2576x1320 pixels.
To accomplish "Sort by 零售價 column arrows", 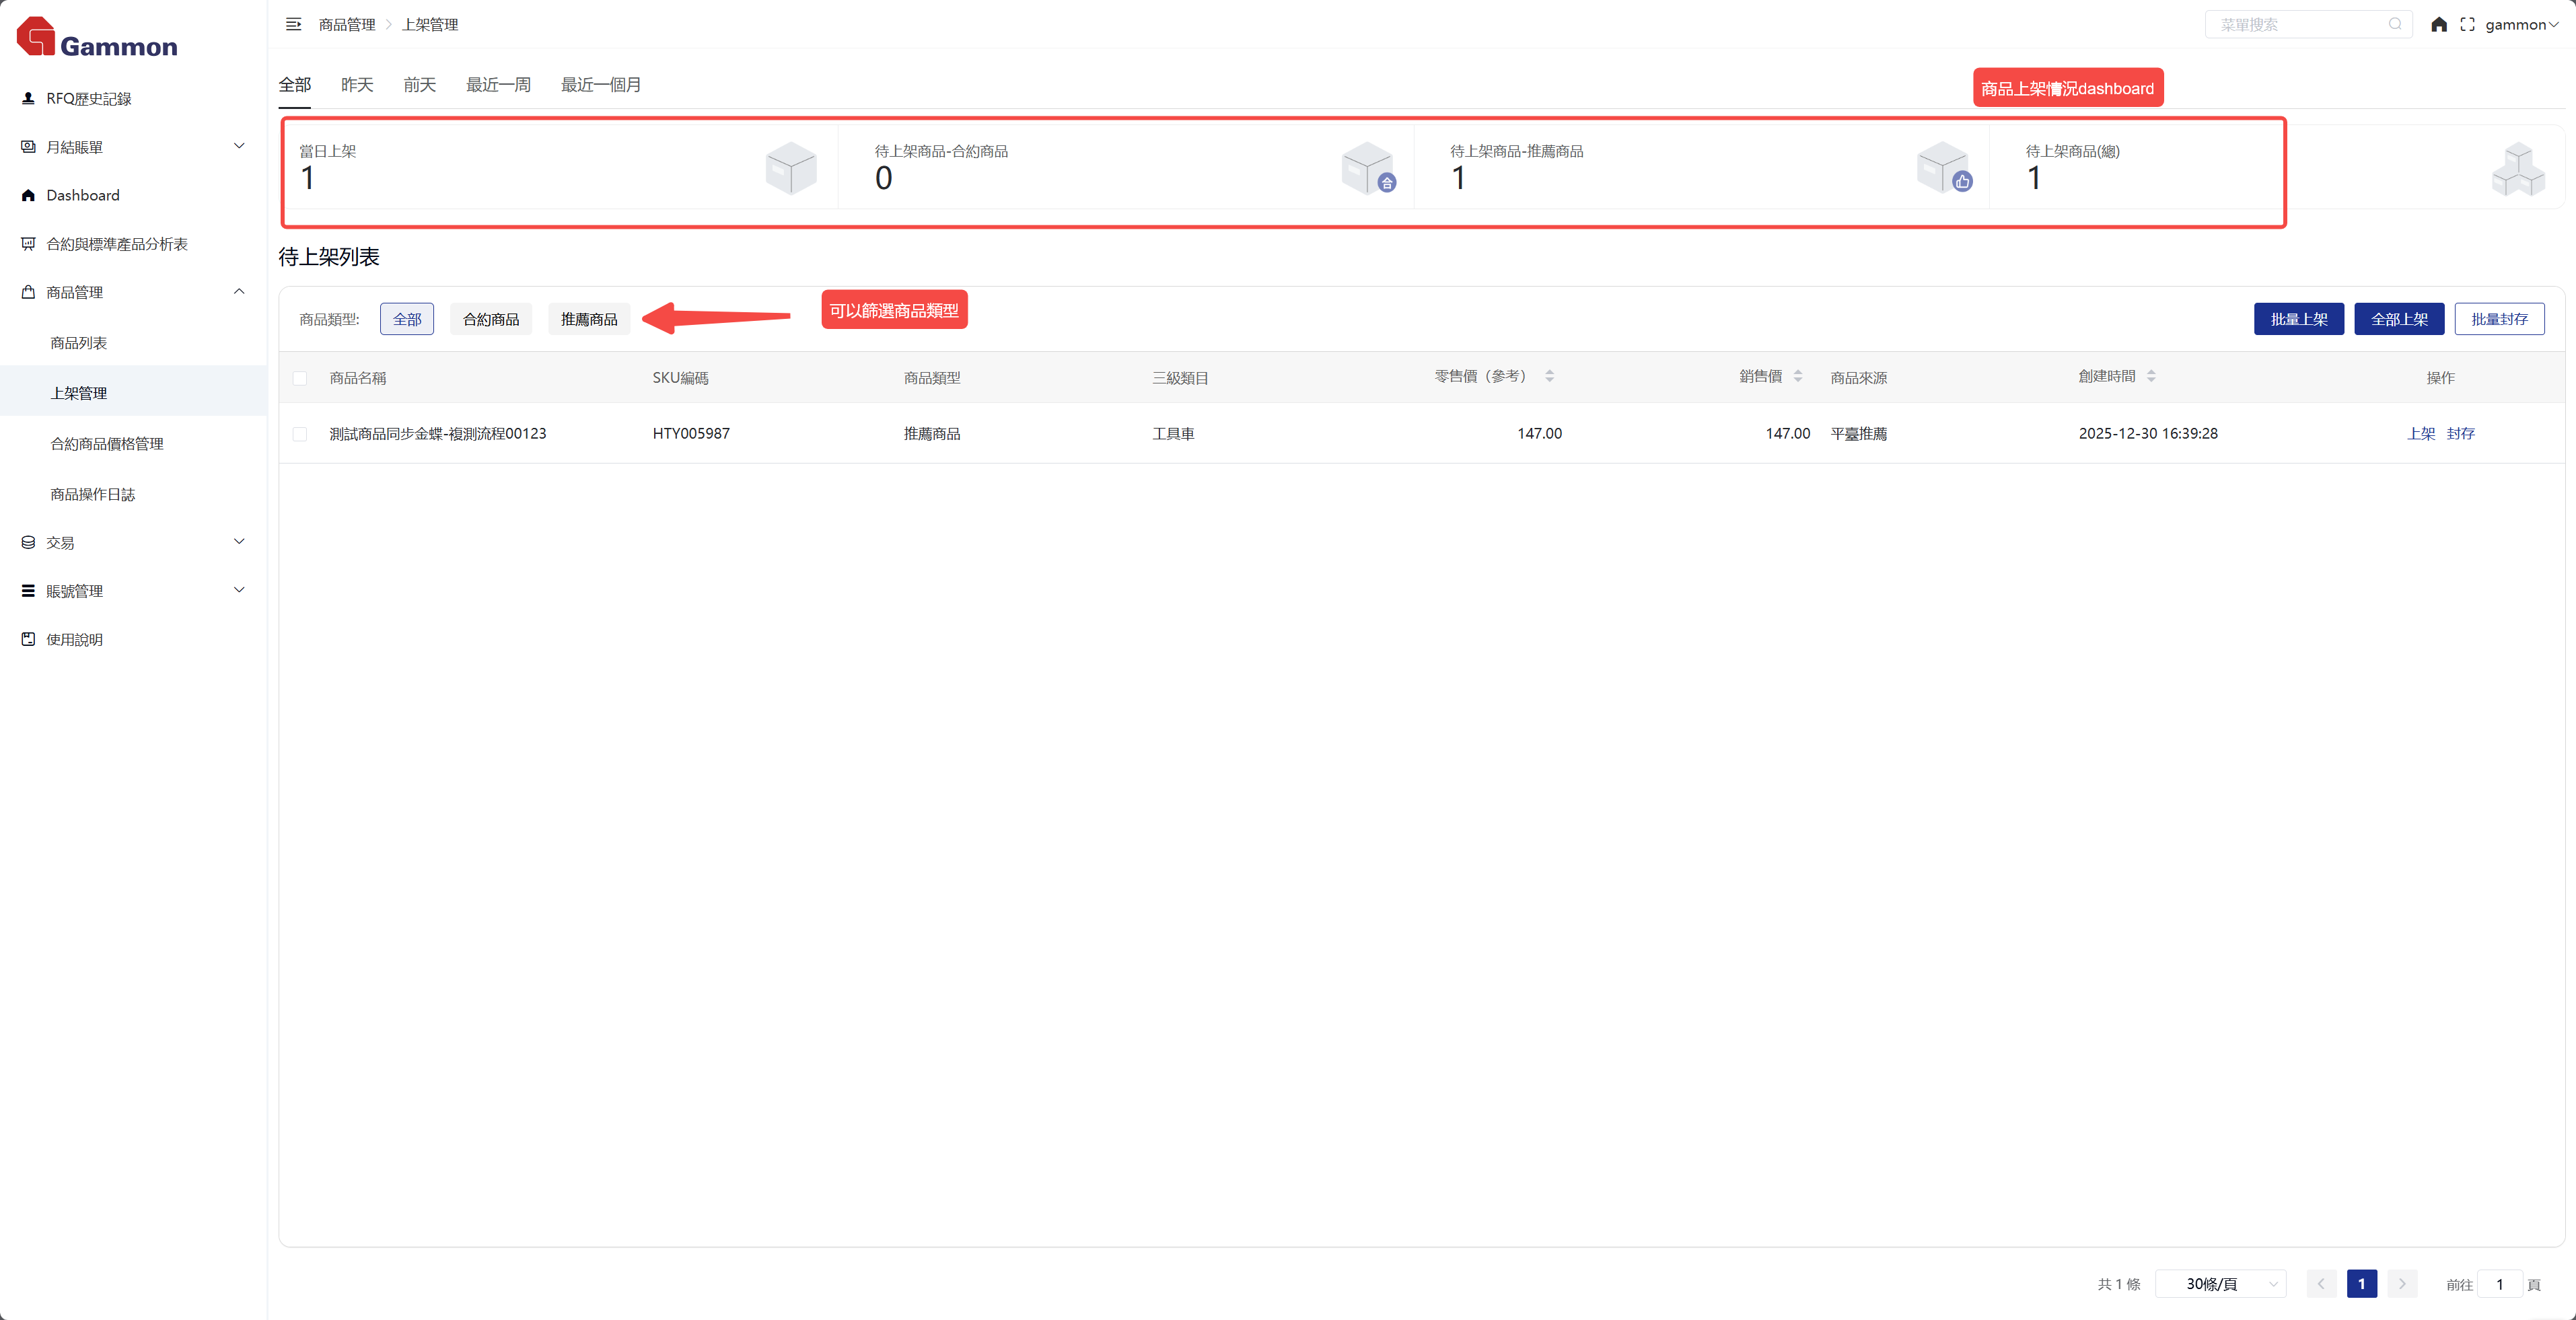I will (x=1549, y=376).
